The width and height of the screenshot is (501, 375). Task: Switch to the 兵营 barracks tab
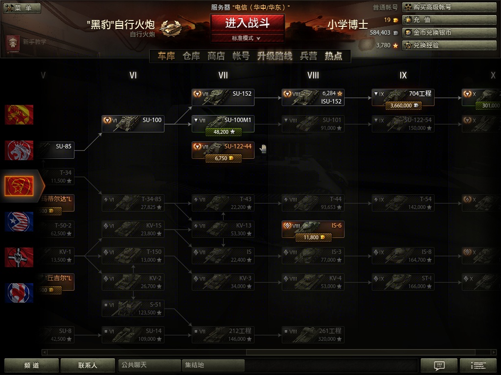pyautogui.click(x=308, y=56)
